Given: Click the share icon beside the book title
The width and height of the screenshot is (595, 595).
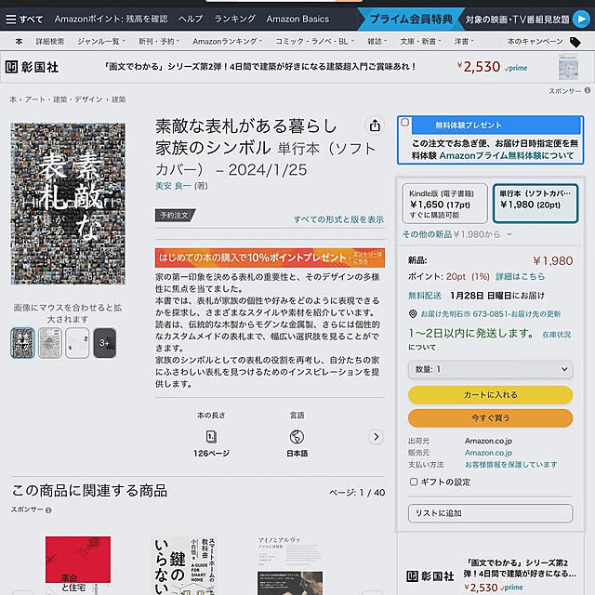Looking at the screenshot, I should (x=375, y=126).
